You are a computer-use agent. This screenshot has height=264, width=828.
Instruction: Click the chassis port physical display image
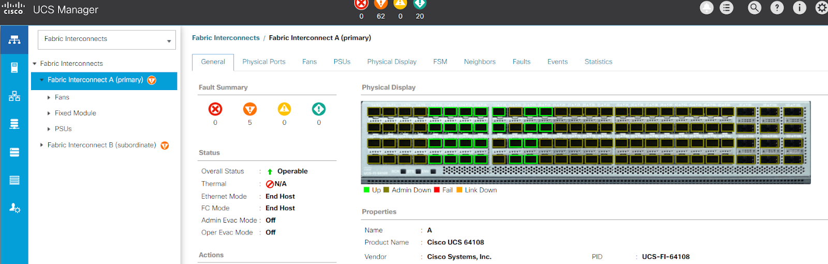(x=586, y=142)
